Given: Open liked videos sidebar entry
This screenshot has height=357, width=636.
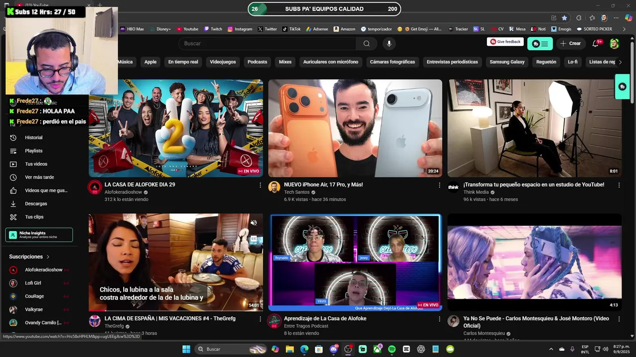Looking at the screenshot, I should point(39,190).
